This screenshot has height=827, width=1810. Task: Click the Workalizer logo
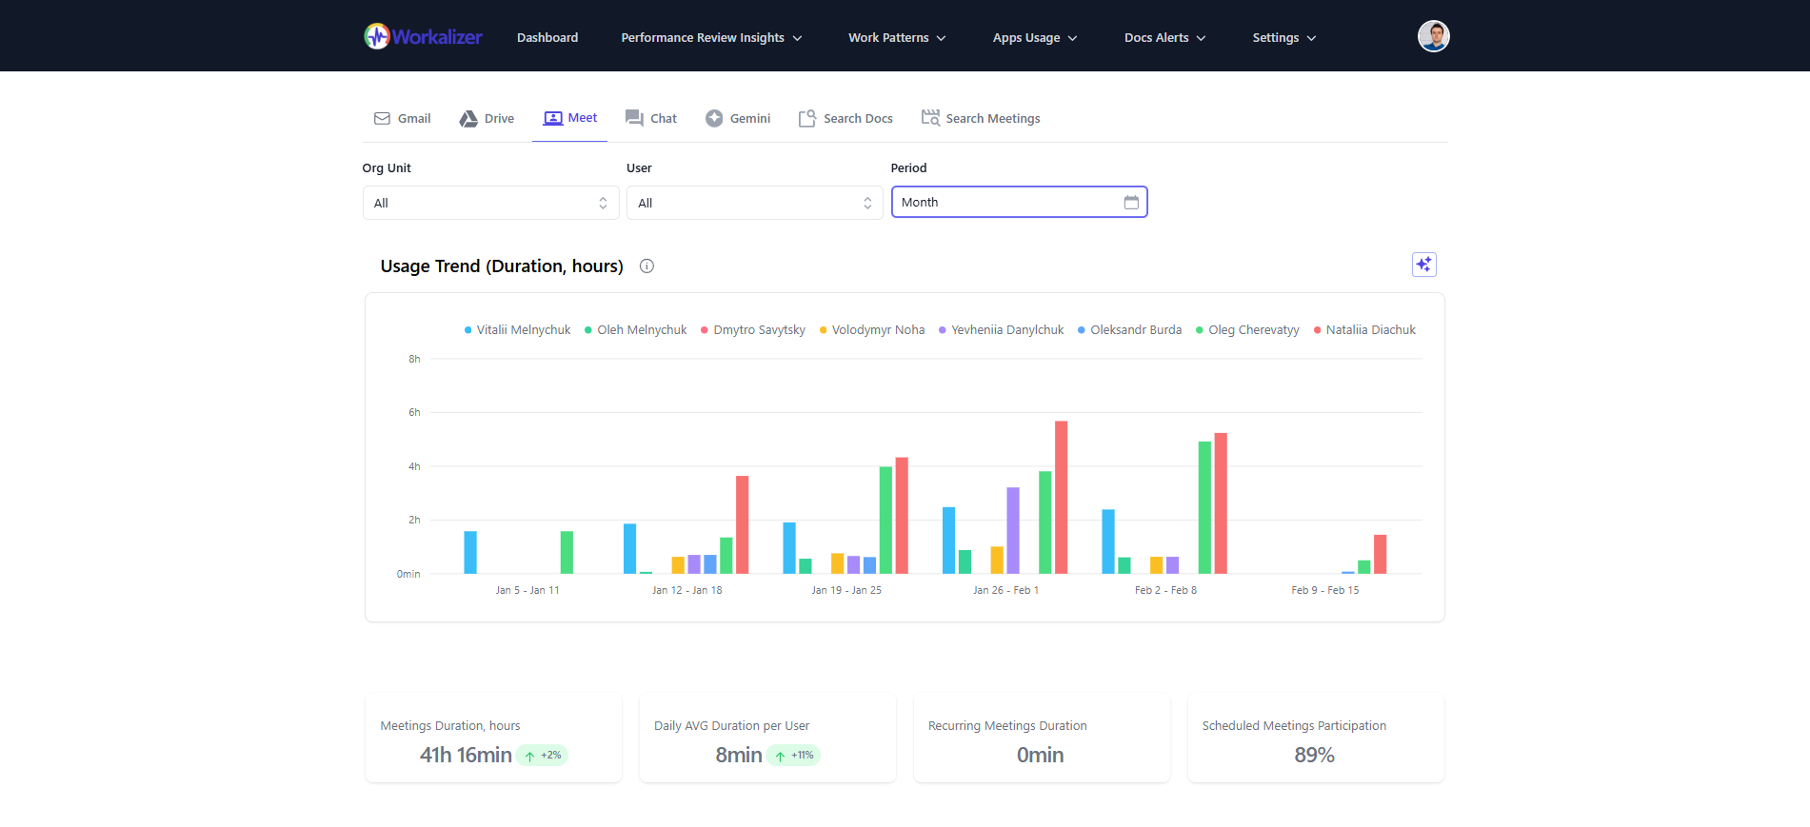(x=423, y=37)
